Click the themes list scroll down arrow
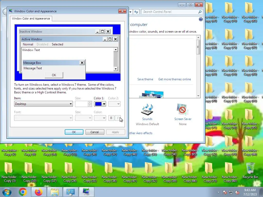This screenshot has height=197, width=263. [x=198, y=96]
